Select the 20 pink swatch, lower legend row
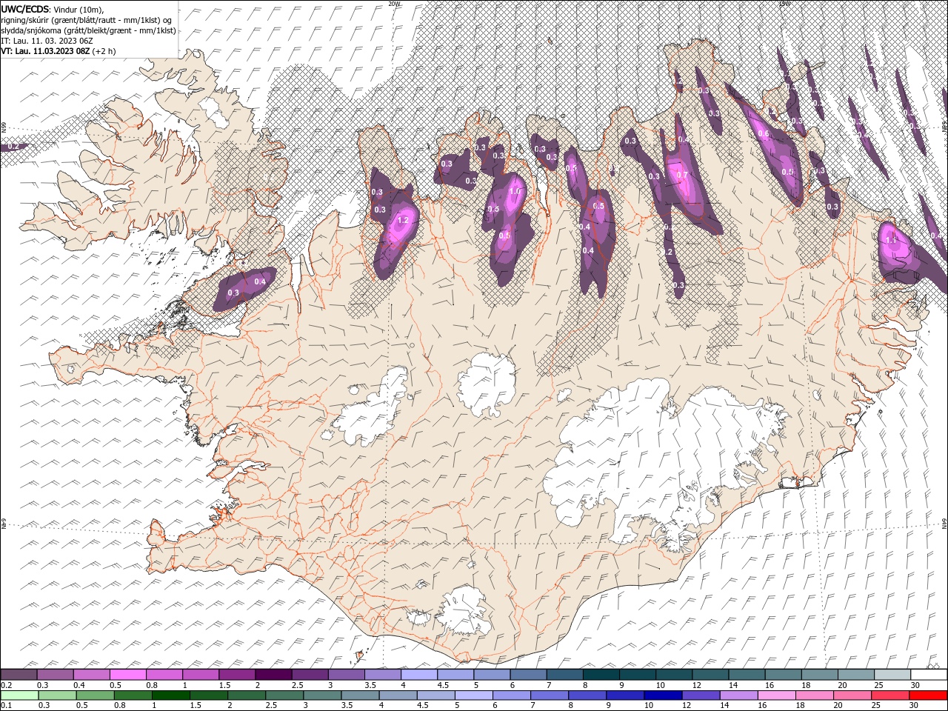 click(x=852, y=695)
